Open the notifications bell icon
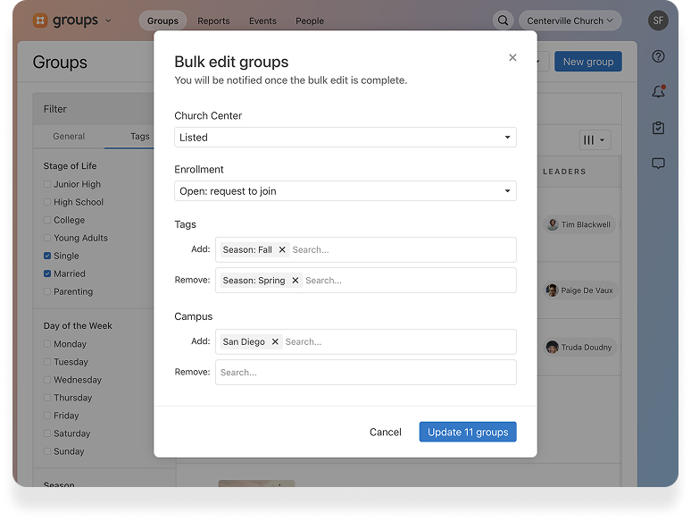 pyautogui.click(x=658, y=91)
